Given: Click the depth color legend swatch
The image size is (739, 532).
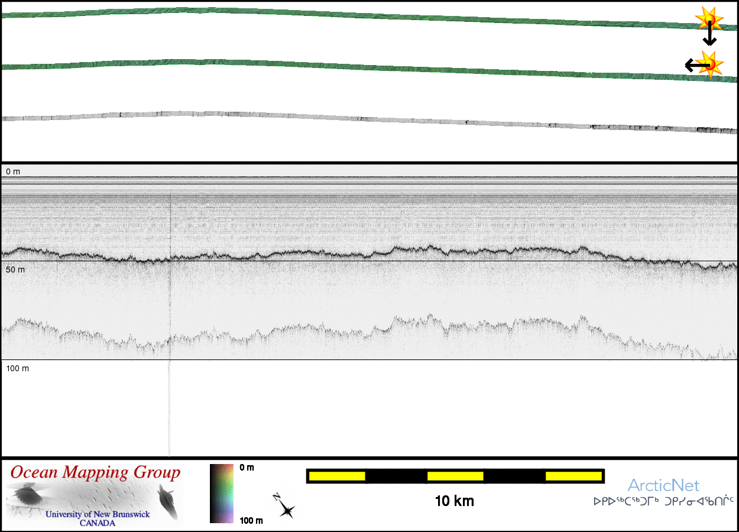Looking at the screenshot, I should pos(222,494).
